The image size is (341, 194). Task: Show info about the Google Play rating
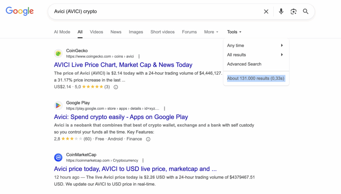pyautogui.click(x=148, y=139)
